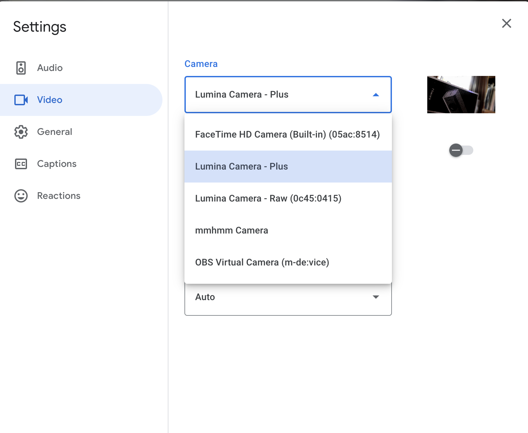
Task: Go to the Reactions settings tab
Action: (x=81, y=196)
